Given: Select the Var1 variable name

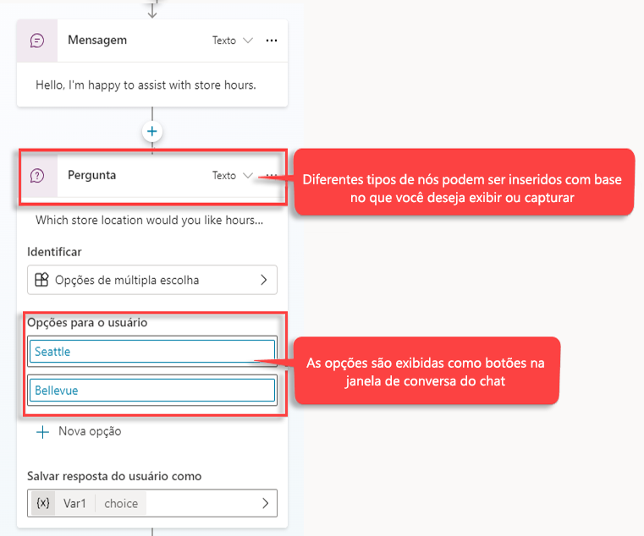Looking at the screenshot, I should pyautogui.click(x=75, y=503).
